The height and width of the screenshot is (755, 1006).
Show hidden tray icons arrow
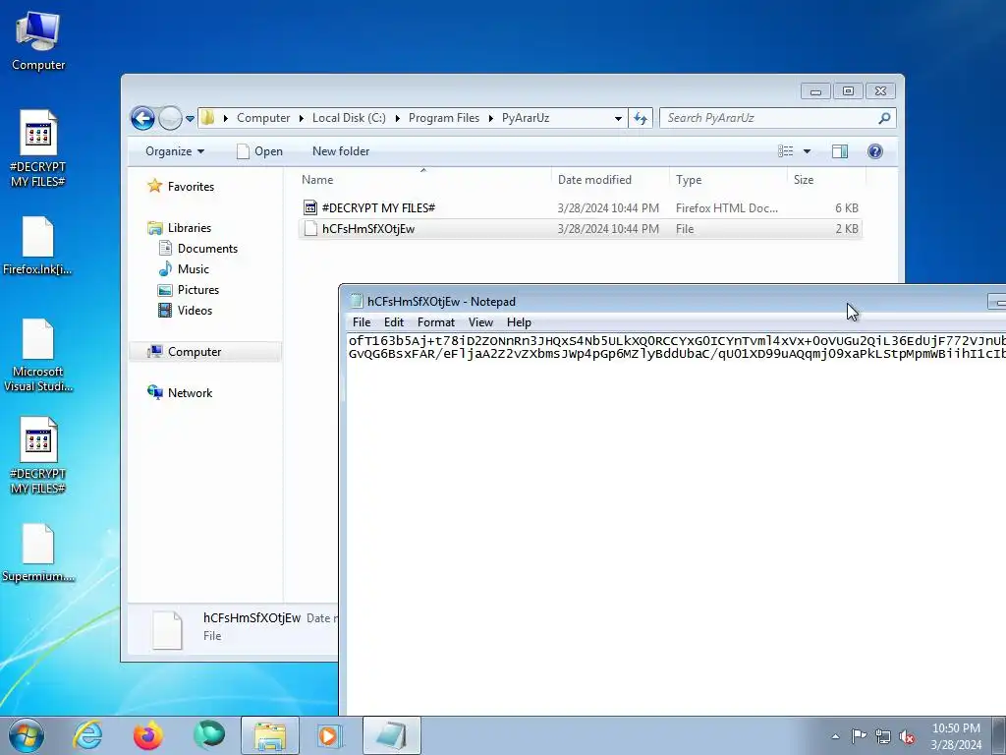point(835,736)
